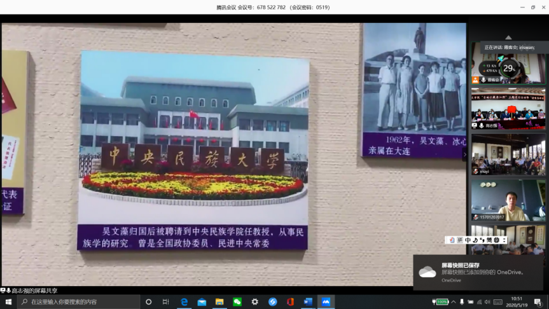The width and height of the screenshot is (549, 309).
Task: Open Word from the taskbar
Action: 308,302
